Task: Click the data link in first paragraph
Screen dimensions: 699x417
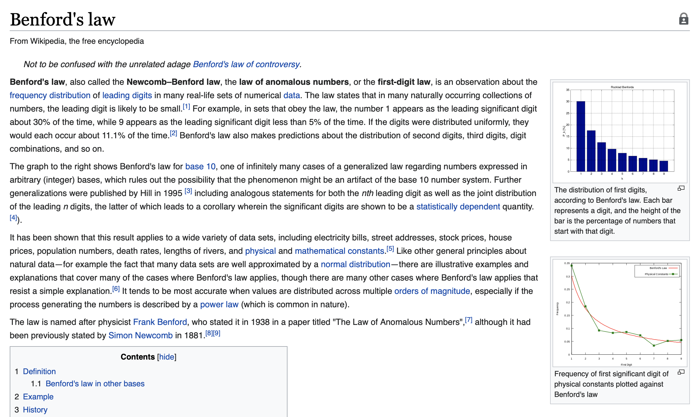Action: point(292,95)
